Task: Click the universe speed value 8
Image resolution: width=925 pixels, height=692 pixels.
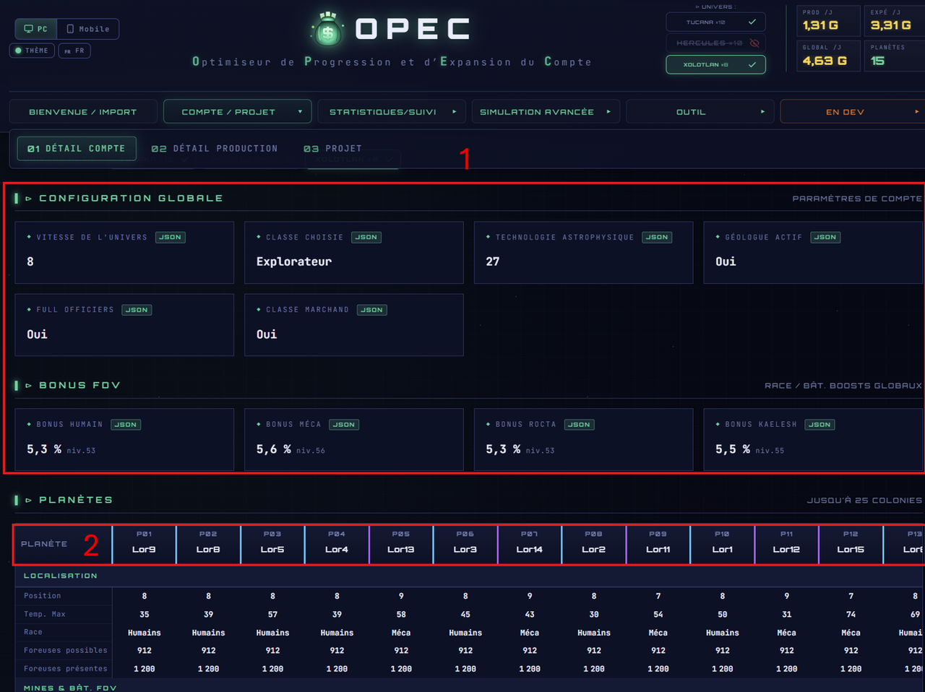Action: pyautogui.click(x=30, y=261)
